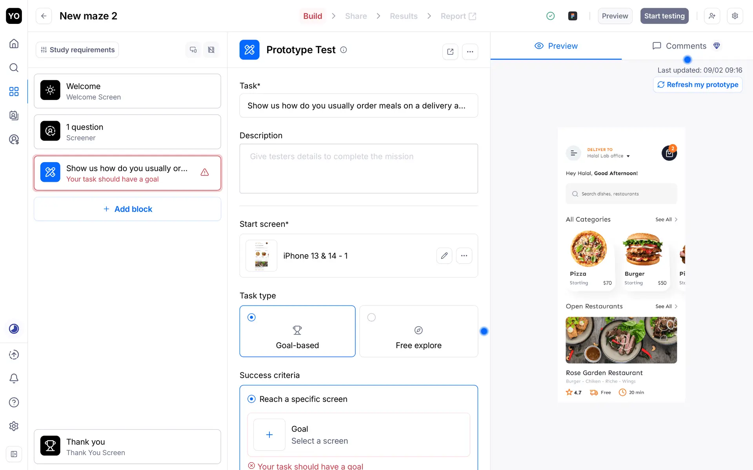
Task: Click the Start testing button
Action: pos(664,16)
